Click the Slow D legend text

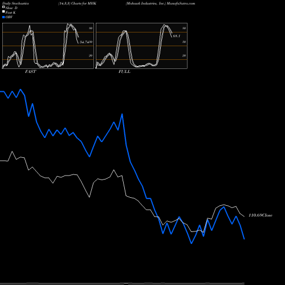click(x=11, y=8)
